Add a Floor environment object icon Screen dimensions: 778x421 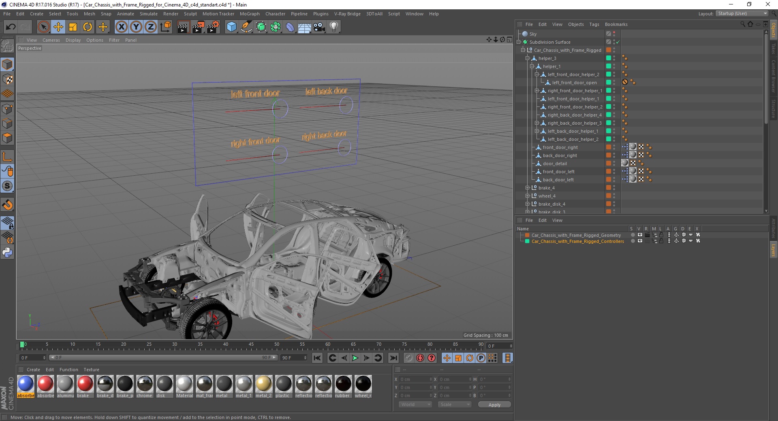click(x=305, y=27)
